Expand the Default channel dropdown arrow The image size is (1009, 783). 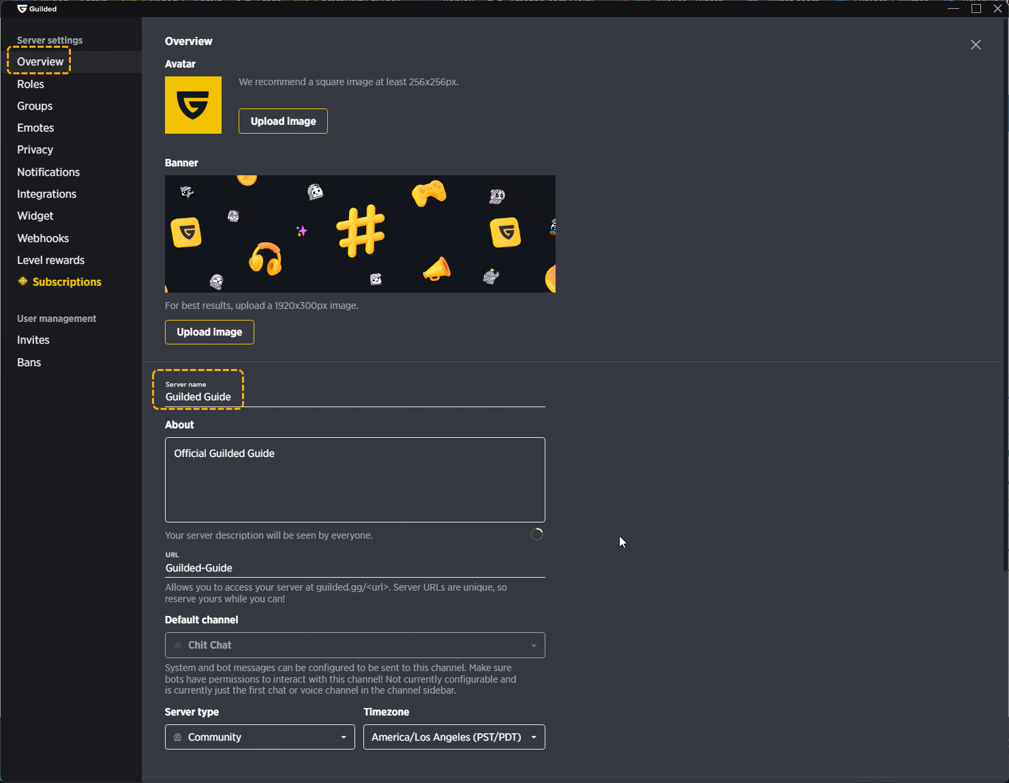(534, 646)
